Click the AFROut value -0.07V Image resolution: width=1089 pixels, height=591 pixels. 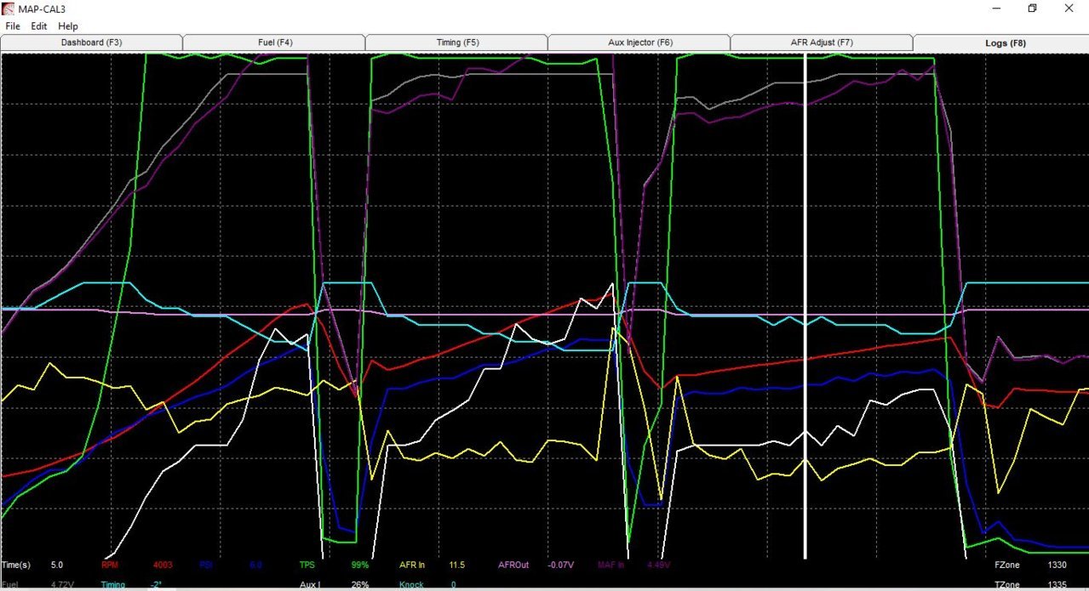tap(560, 565)
